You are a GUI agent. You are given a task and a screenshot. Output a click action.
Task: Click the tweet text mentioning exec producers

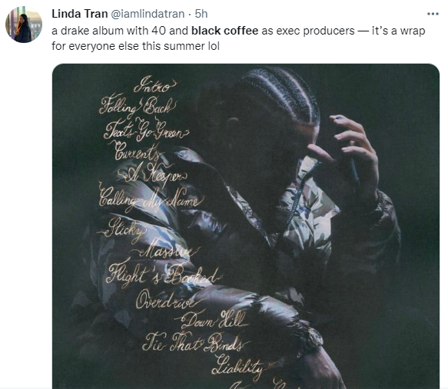click(x=238, y=38)
